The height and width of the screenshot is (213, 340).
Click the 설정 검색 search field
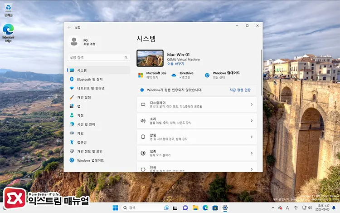95,58
